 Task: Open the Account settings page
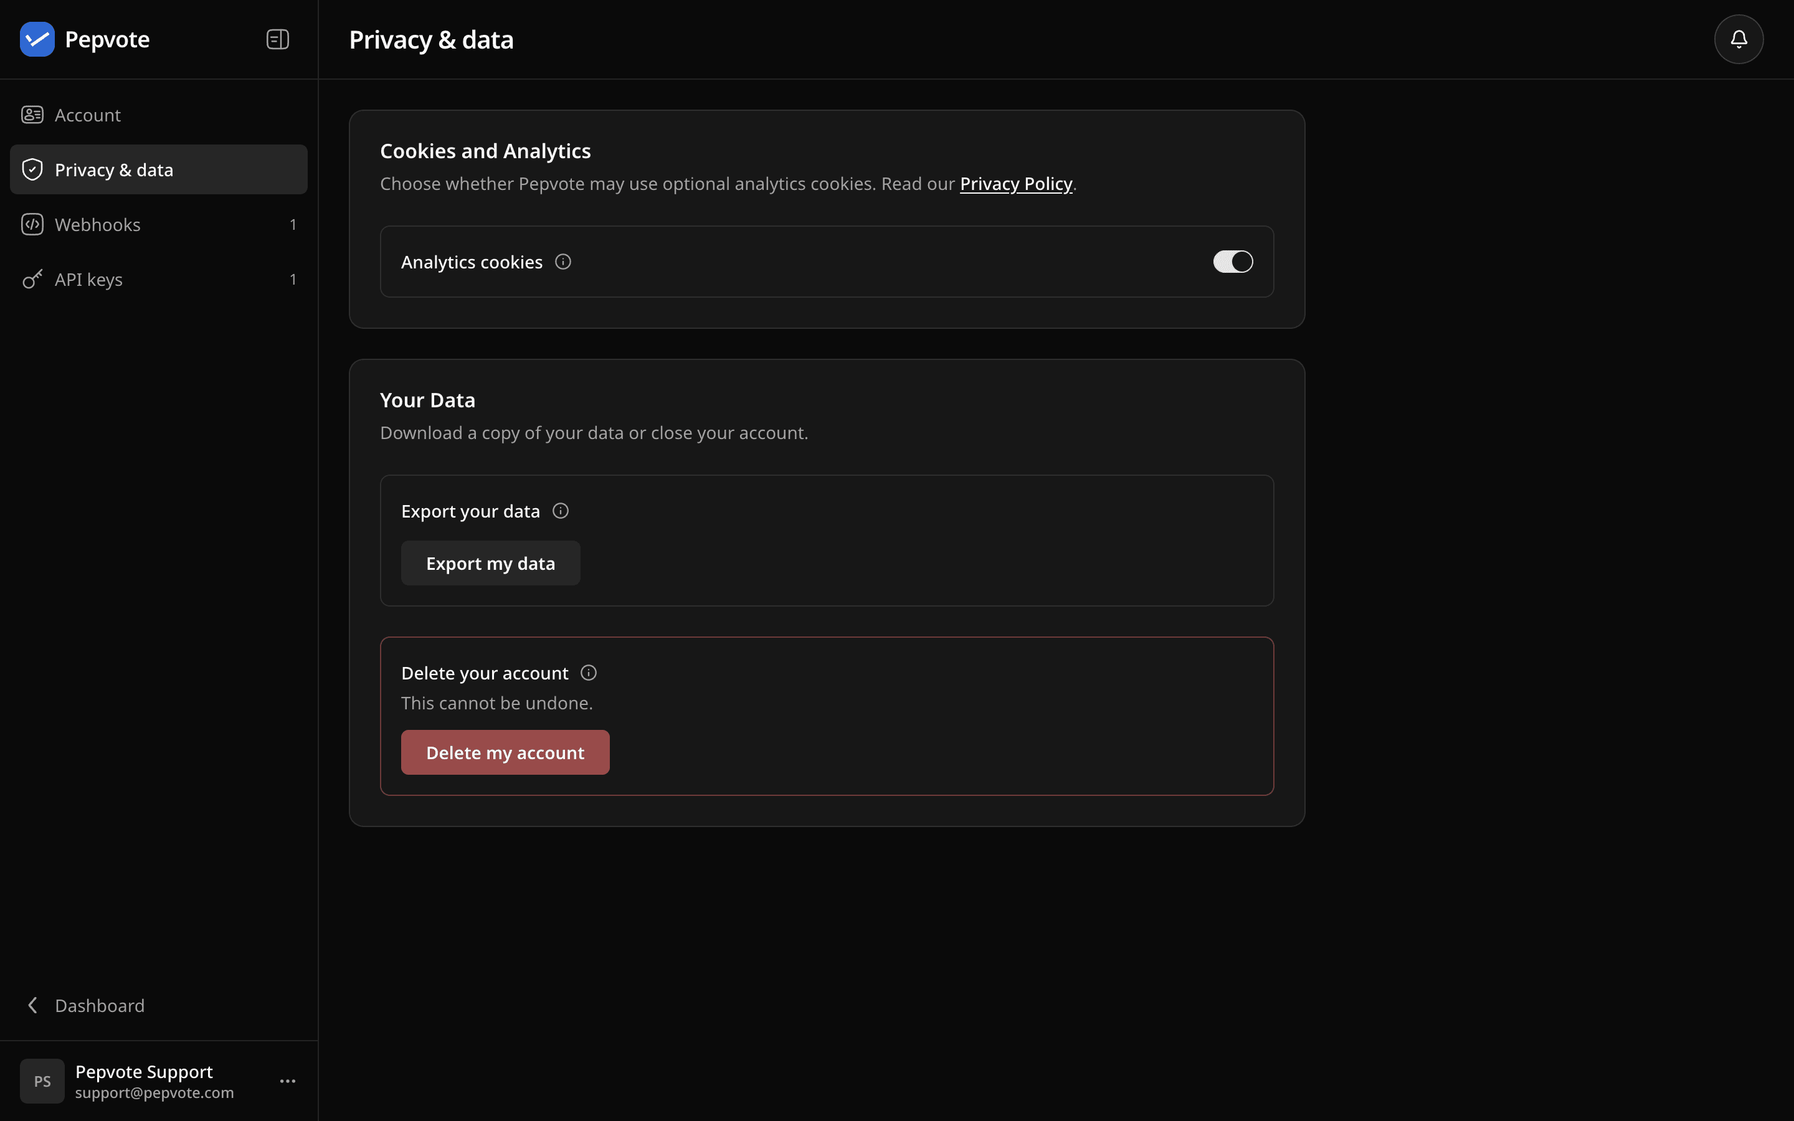pos(159,115)
